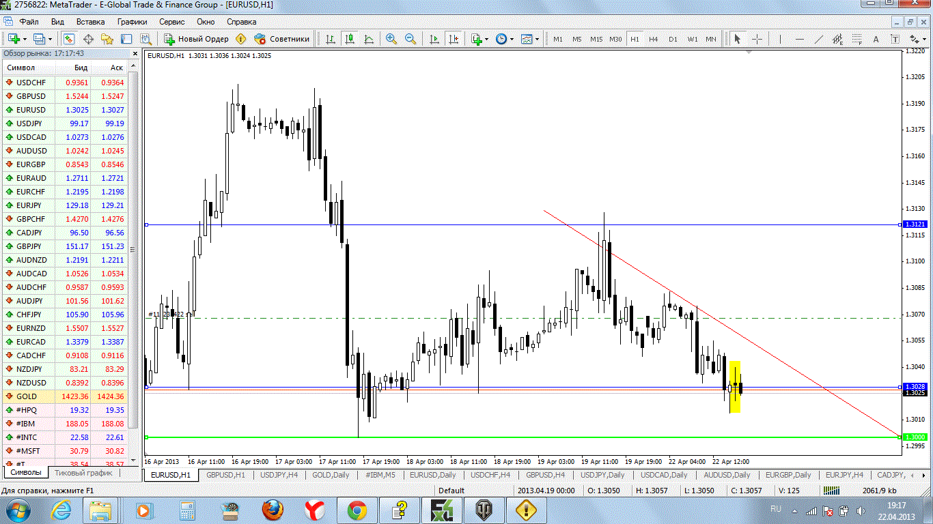This screenshot has width=933, height=524.
Task: Open the Navigator folder-star icon
Action: pos(107,39)
